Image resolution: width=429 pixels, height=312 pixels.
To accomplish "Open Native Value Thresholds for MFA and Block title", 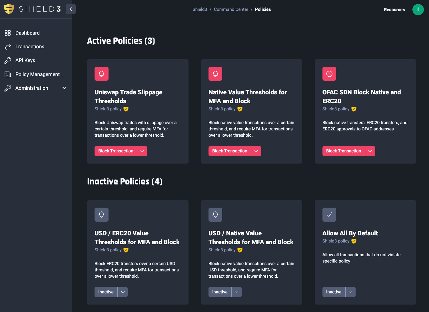I will pyautogui.click(x=248, y=96).
